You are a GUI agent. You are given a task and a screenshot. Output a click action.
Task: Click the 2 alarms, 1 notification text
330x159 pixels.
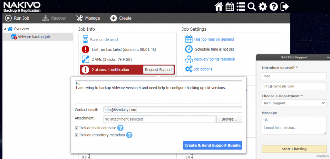(110, 70)
